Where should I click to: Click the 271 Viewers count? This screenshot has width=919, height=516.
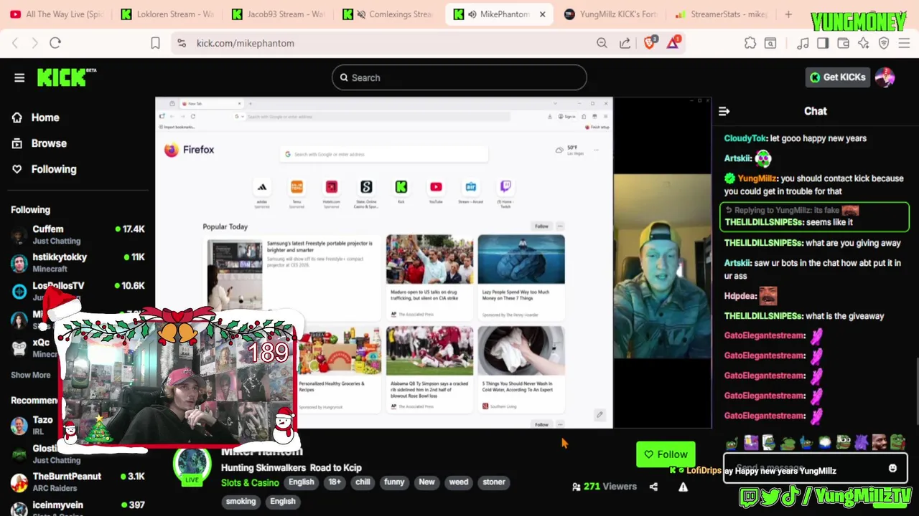click(x=604, y=487)
